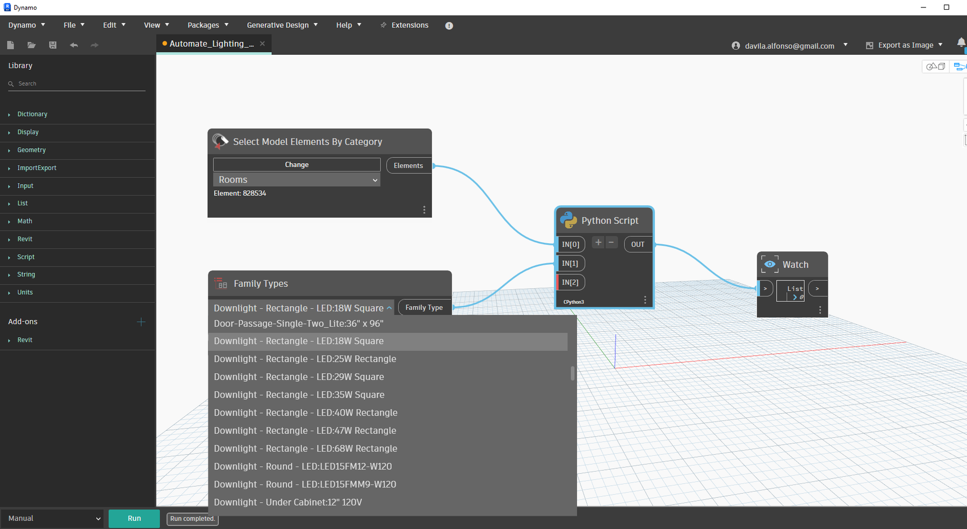The image size is (967, 529).
Task: Add an input port on Python Script
Action: [x=598, y=242]
